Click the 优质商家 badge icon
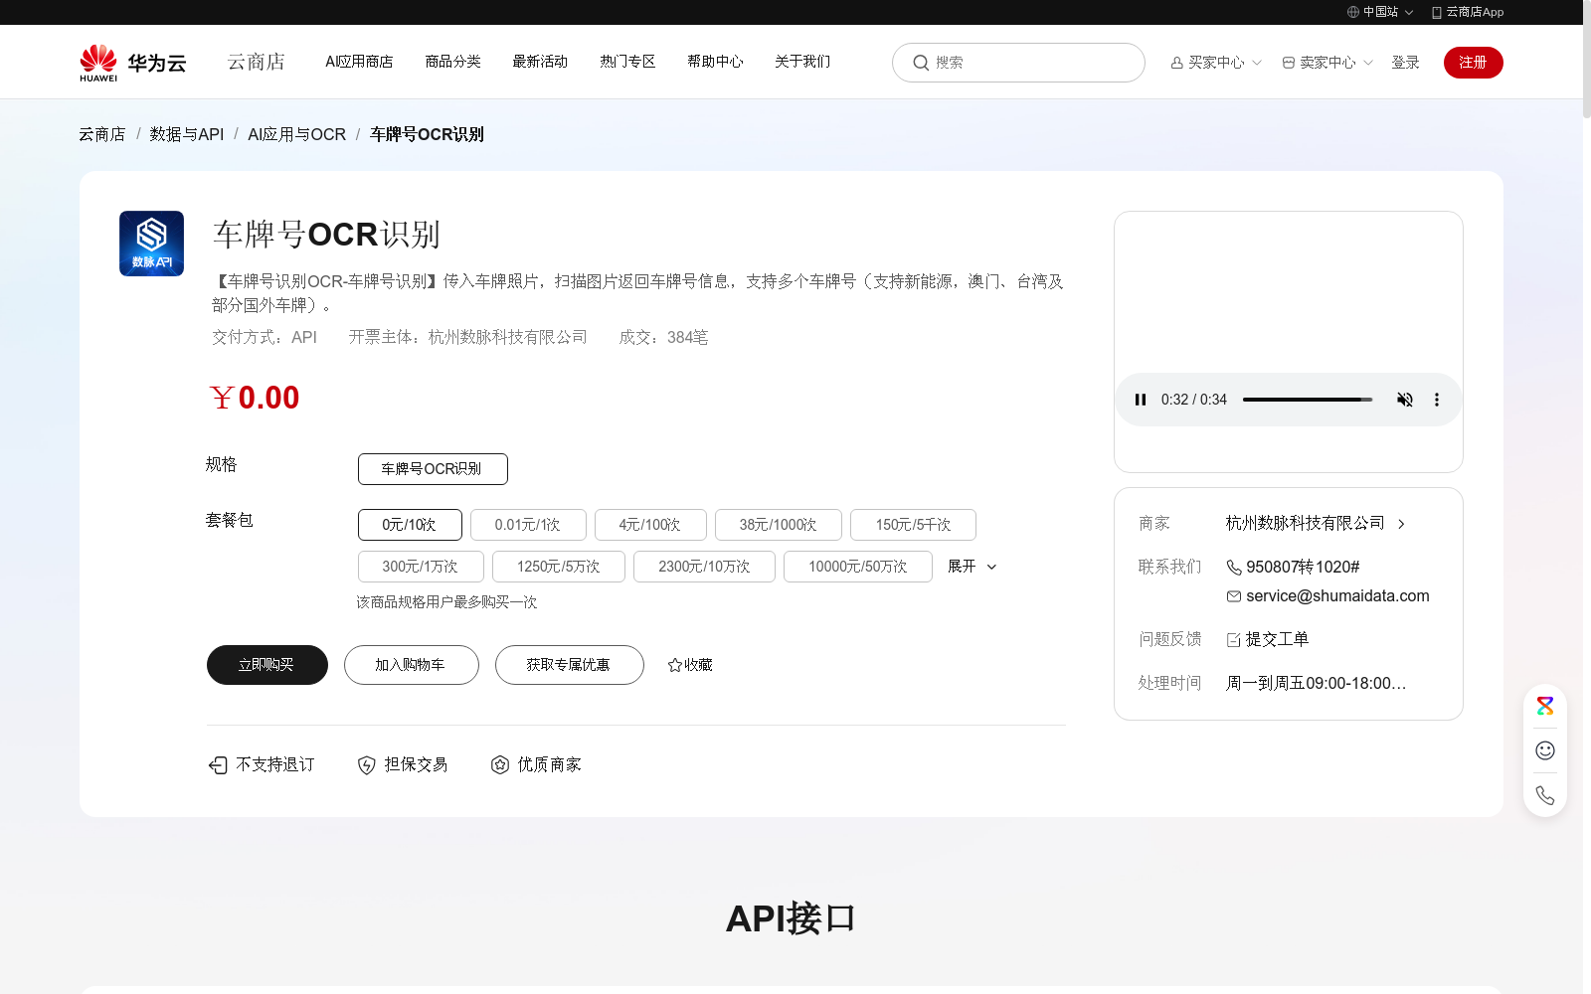This screenshot has width=1591, height=994. click(500, 764)
